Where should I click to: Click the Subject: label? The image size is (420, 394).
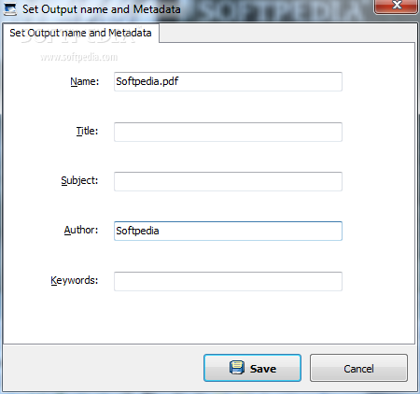(x=79, y=180)
